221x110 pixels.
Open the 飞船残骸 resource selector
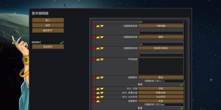pos(161,26)
